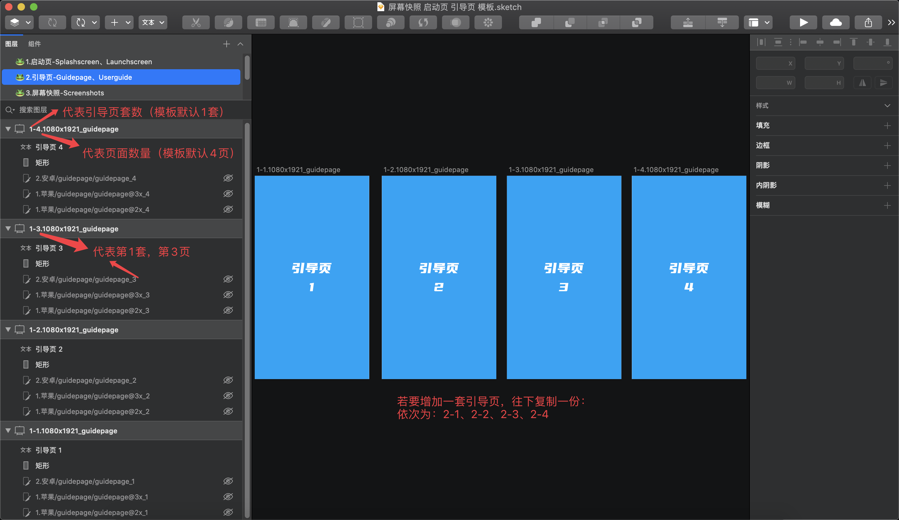Viewport: 899px width, 520px height.
Task: Select page 3.屏幕快照-Screenshots
Action: pos(65,93)
